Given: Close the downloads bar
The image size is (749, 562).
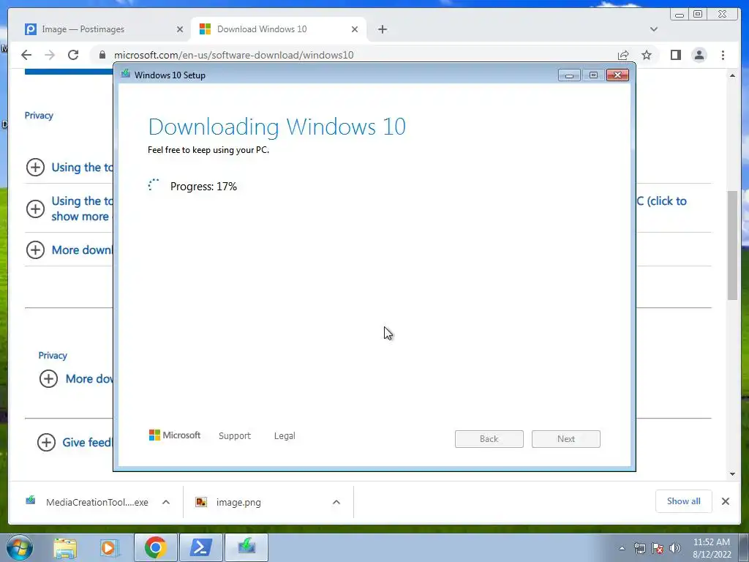Looking at the screenshot, I should coord(726,501).
